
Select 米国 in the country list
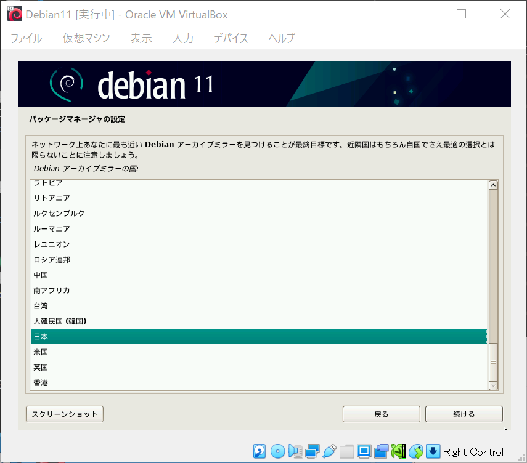[259, 352]
